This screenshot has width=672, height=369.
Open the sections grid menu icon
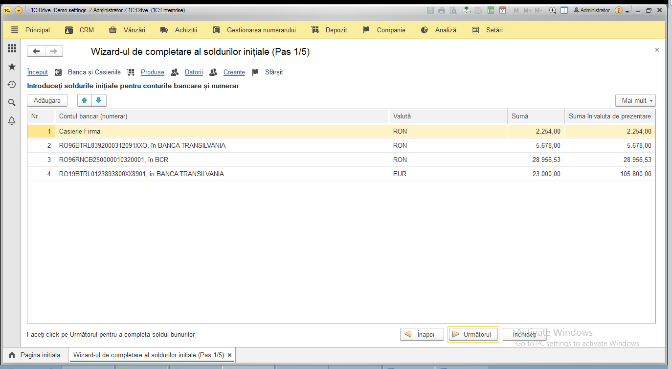point(12,48)
